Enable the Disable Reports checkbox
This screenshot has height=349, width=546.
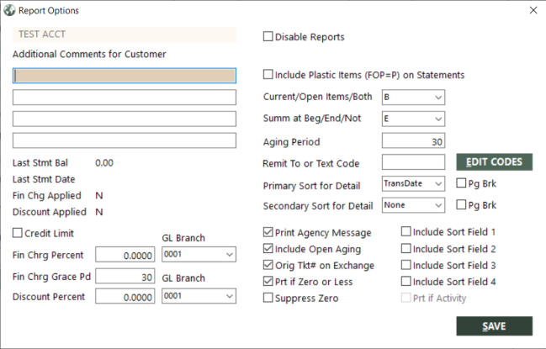[268, 36]
